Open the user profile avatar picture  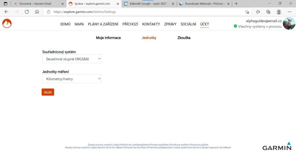[x=289, y=24]
